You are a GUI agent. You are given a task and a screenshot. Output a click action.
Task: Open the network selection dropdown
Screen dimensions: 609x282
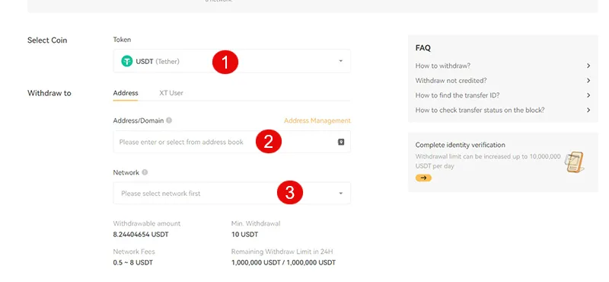pyautogui.click(x=232, y=194)
